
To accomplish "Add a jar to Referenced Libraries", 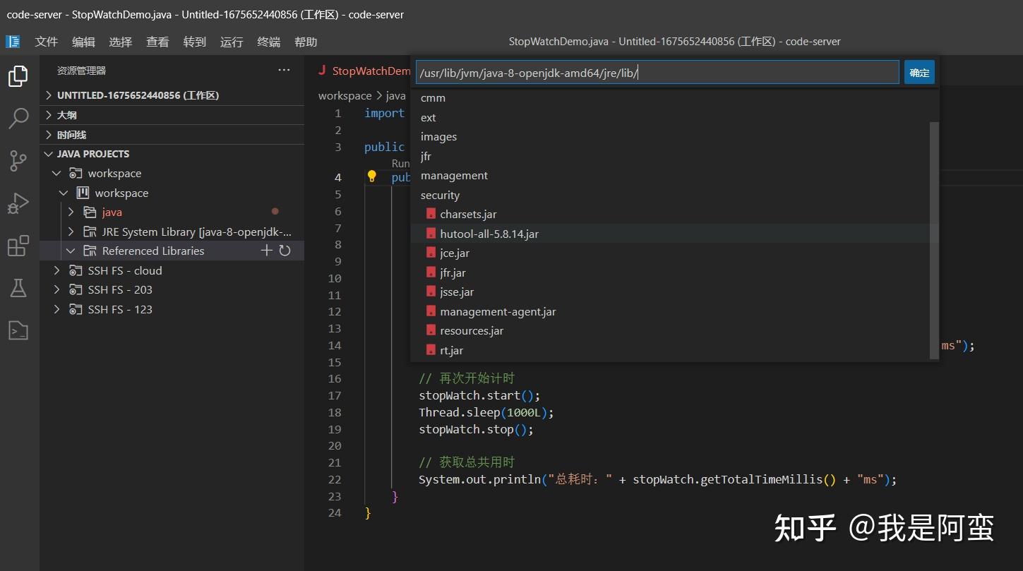I will click(x=266, y=251).
